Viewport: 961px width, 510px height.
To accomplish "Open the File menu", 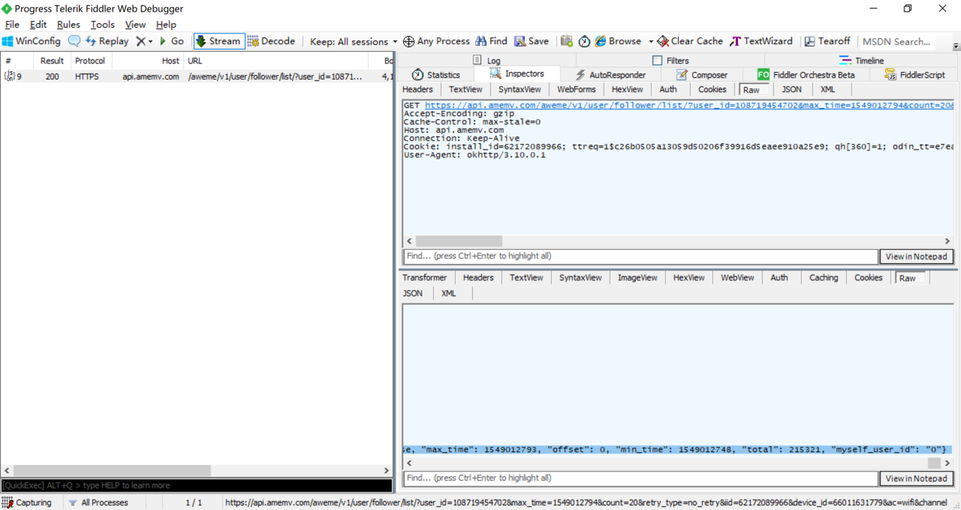I will click(12, 25).
